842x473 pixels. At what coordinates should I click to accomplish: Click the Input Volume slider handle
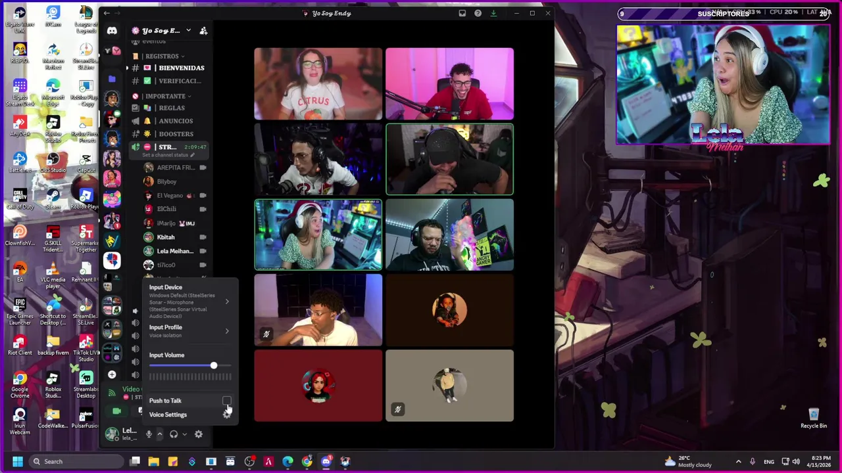click(x=214, y=365)
